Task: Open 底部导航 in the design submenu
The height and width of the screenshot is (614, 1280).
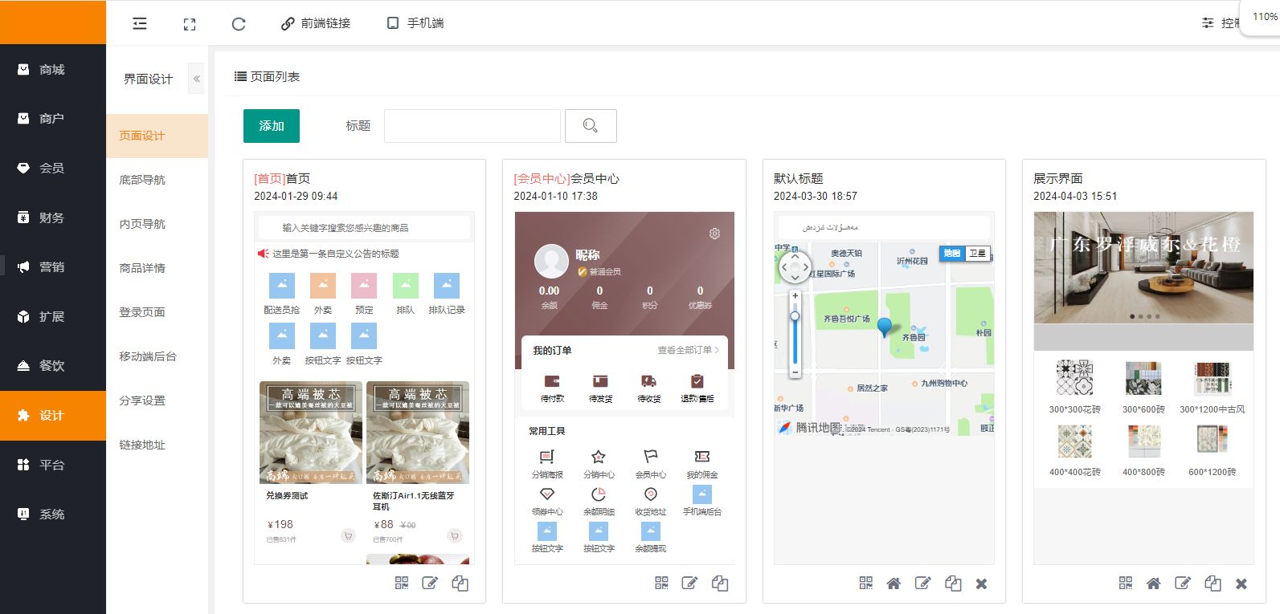Action: click(x=142, y=180)
